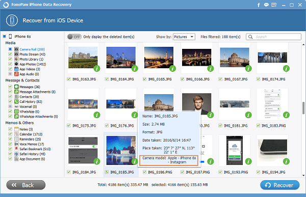The image size is (306, 197).
Task: Click the Safari Bookmark icon
Action: pos(16,149)
